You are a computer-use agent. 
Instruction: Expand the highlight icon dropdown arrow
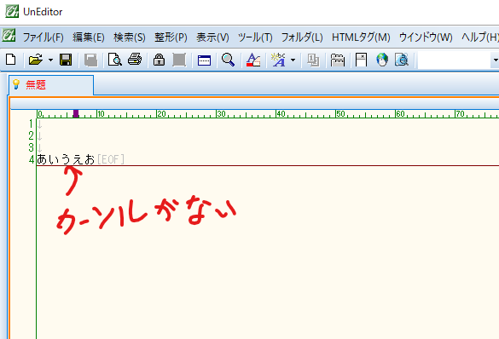293,60
